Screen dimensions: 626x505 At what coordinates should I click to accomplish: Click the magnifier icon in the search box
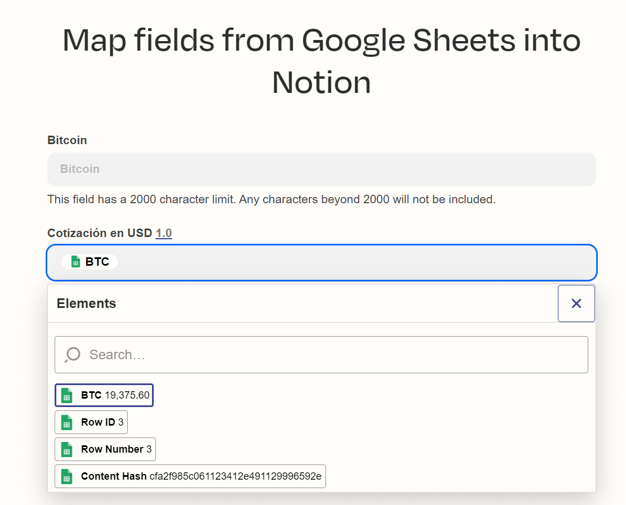pyautogui.click(x=72, y=355)
